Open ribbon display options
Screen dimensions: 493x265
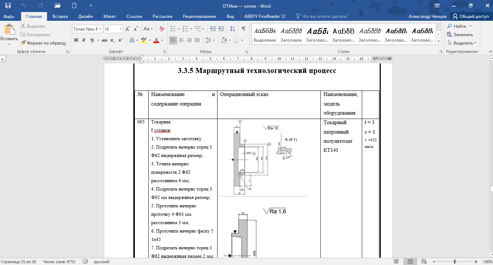(x=437, y=5)
